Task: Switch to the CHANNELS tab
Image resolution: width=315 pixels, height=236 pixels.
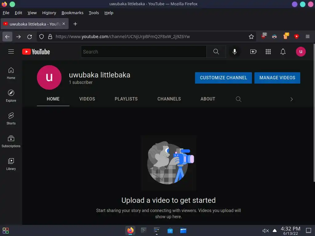Action: click(x=169, y=99)
